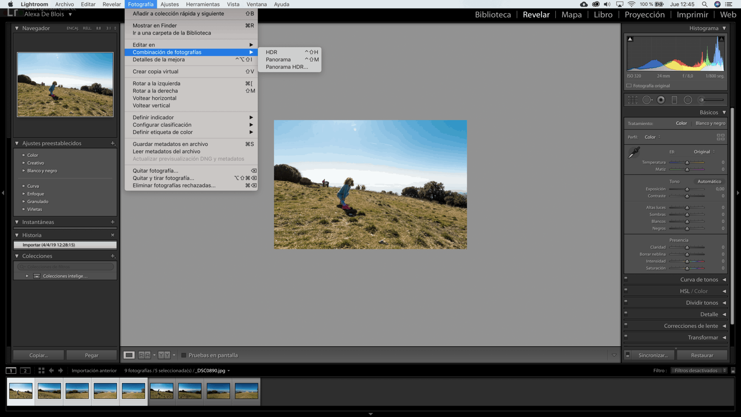The height and width of the screenshot is (417, 741).
Task: Open the Apple menu
Action: pyautogui.click(x=11, y=4)
